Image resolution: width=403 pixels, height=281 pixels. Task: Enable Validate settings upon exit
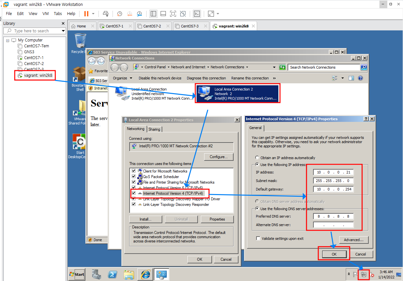[258, 239]
